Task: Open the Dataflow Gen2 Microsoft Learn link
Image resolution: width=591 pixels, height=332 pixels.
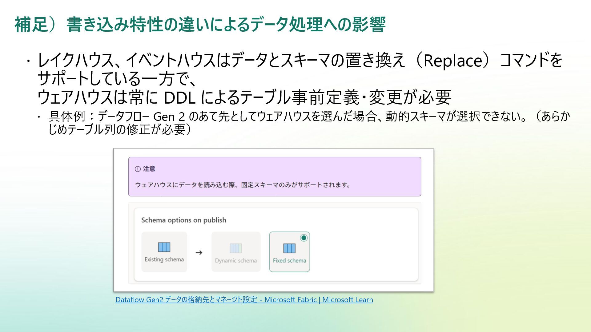Action: (x=244, y=299)
